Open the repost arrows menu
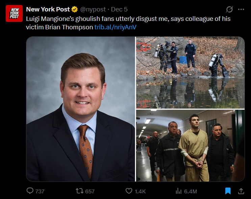 (79, 191)
